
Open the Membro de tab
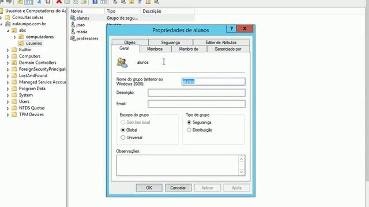coord(189,49)
